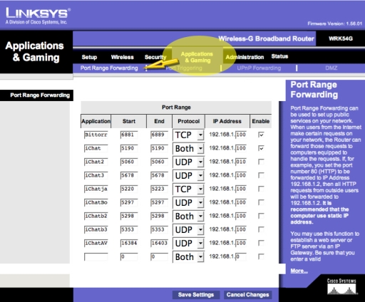
Task: Click iChat start port 5190
Action: (x=129, y=148)
